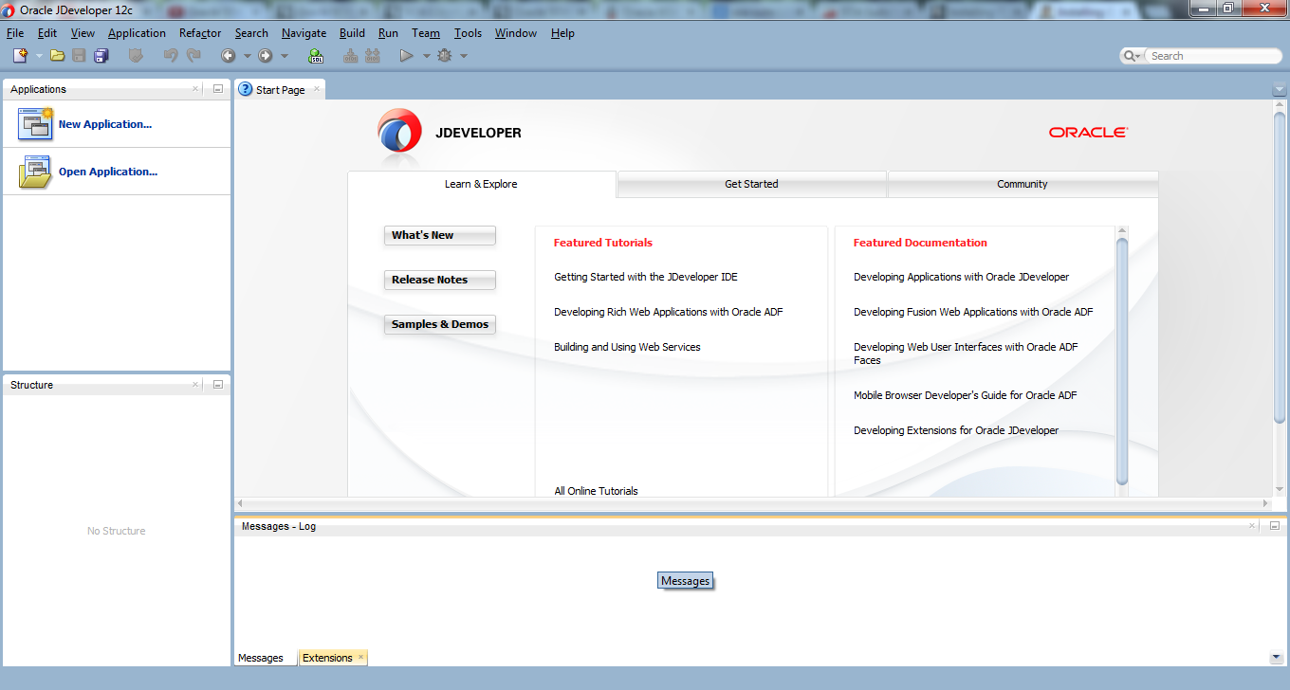Click the Debug bug icon
The image size is (1290, 690).
click(445, 56)
